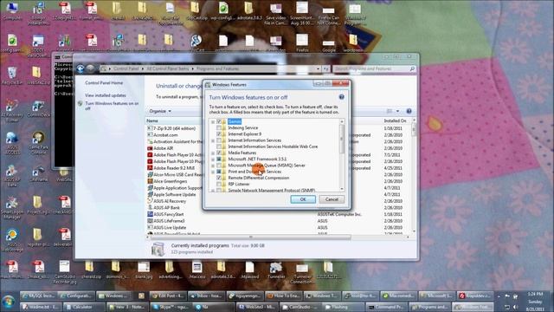Select Print and Document Services label
This screenshot has width=554, height=312.
[254, 172]
